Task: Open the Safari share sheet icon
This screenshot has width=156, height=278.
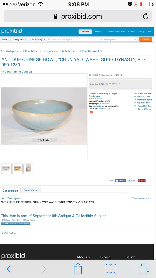Action: pos(78,269)
